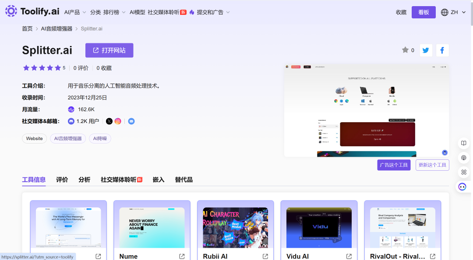Screen dimensions: 473x260
Task: Select the AI音频增强器 tag
Action: (68, 138)
